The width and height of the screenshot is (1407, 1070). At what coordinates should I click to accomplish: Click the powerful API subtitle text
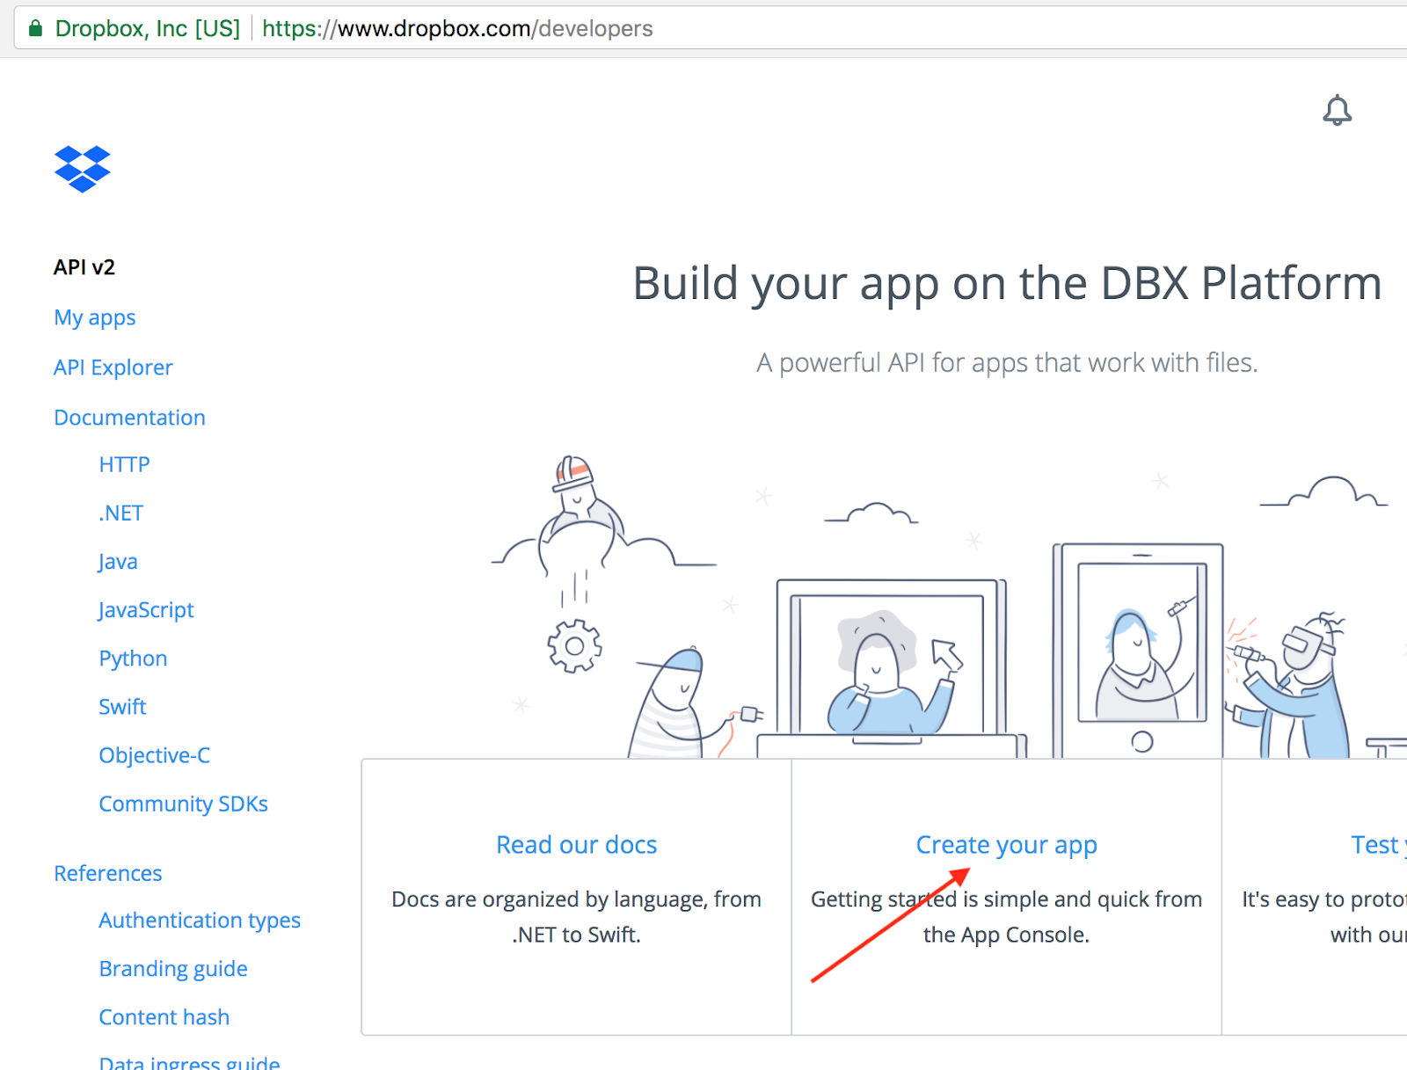pos(1007,362)
